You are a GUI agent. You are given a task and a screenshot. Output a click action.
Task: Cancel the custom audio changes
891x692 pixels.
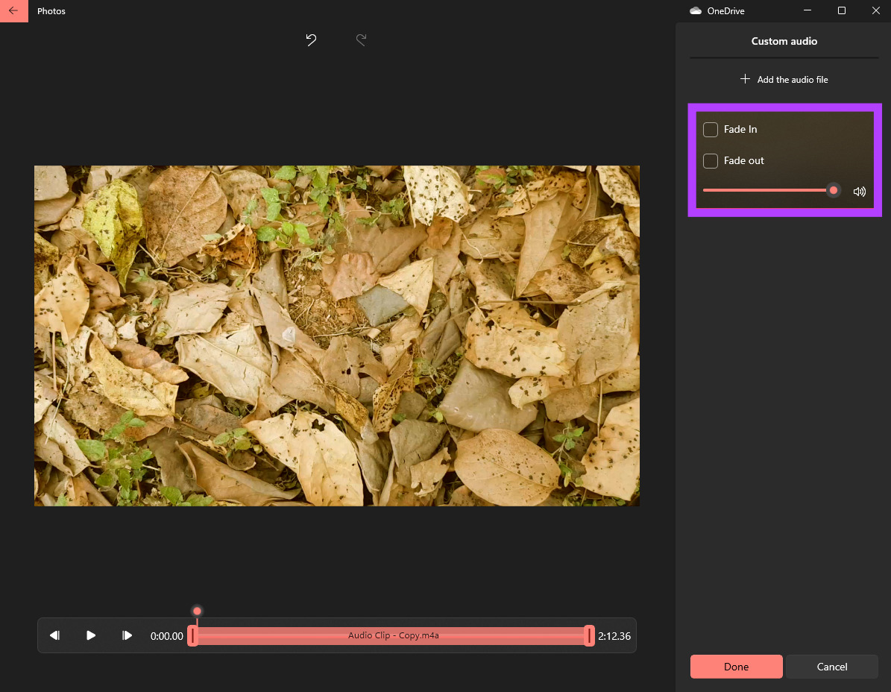831,667
